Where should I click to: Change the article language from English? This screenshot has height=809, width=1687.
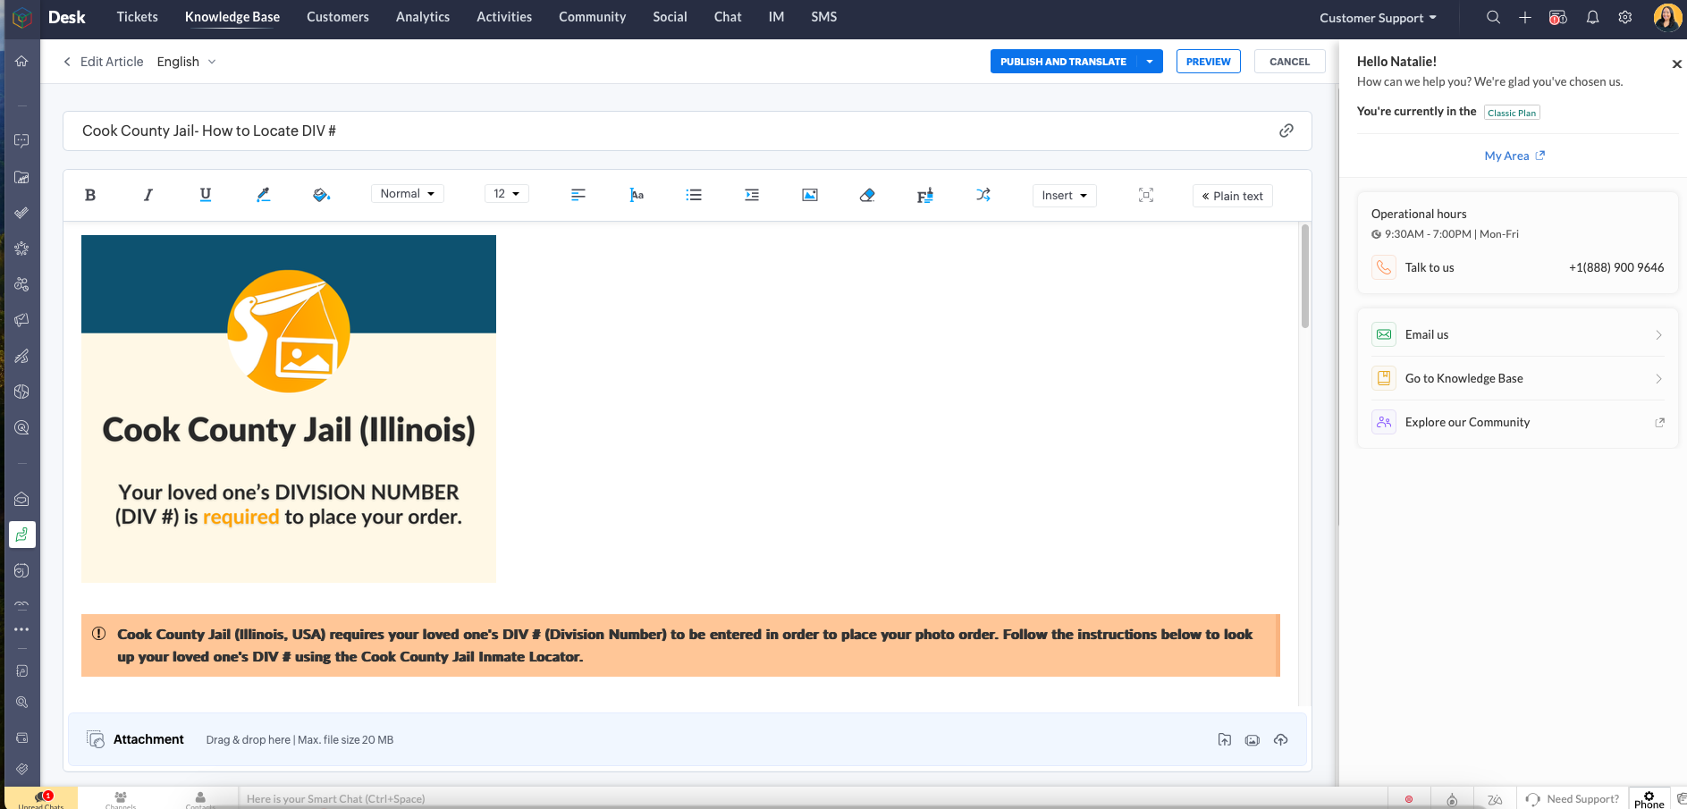click(x=186, y=62)
